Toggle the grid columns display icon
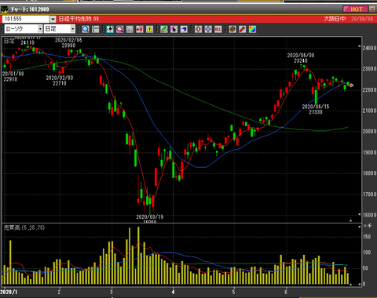The height and width of the screenshot is (298, 377). click(130, 29)
